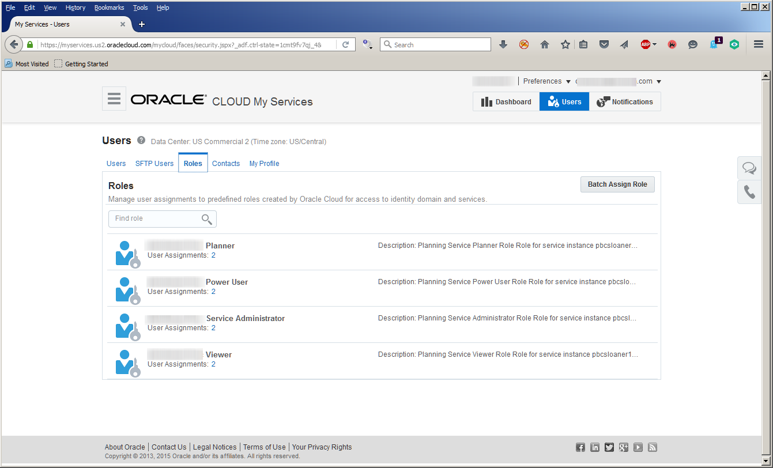Open the View menu
The height and width of the screenshot is (468, 773).
tap(50, 7)
